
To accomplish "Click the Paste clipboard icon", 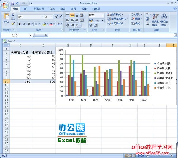I will (6, 16).
